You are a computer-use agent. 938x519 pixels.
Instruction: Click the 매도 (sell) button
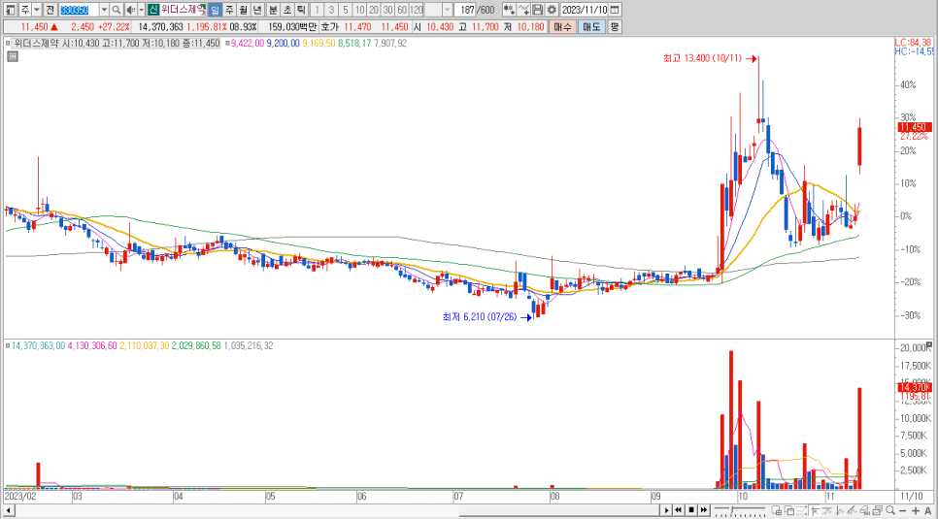click(x=591, y=27)
